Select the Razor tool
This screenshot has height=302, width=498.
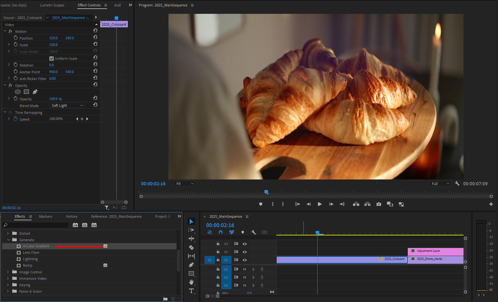click(x=191, y=247)
